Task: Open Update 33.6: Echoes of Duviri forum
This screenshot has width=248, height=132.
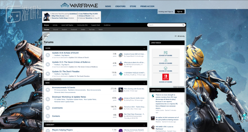Action: point(65,53)
